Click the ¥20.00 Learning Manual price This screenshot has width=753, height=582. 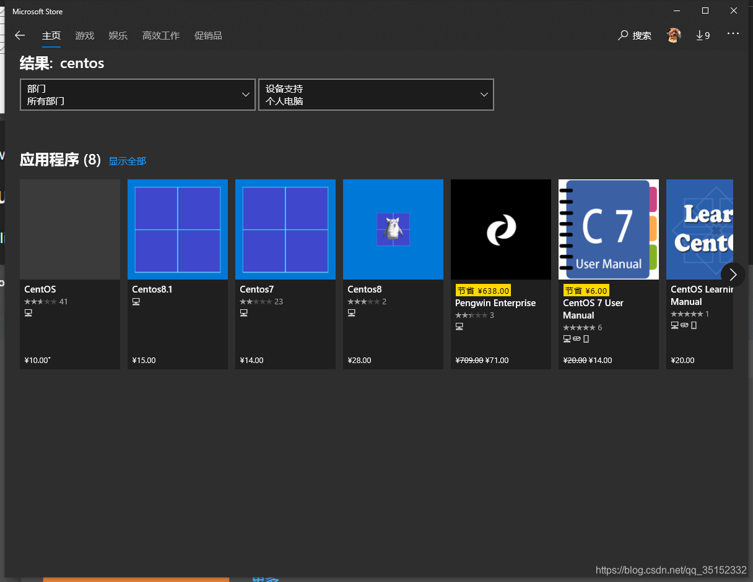click(682, 360)
